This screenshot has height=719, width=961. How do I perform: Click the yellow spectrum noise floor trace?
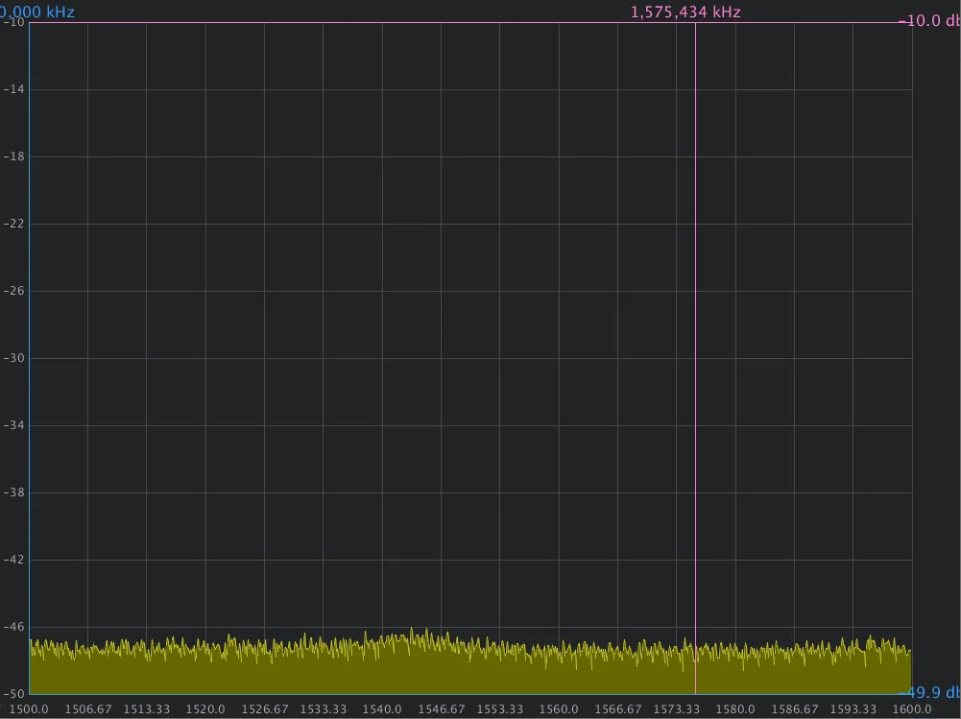pyautogui.click(x=470, y=665)
